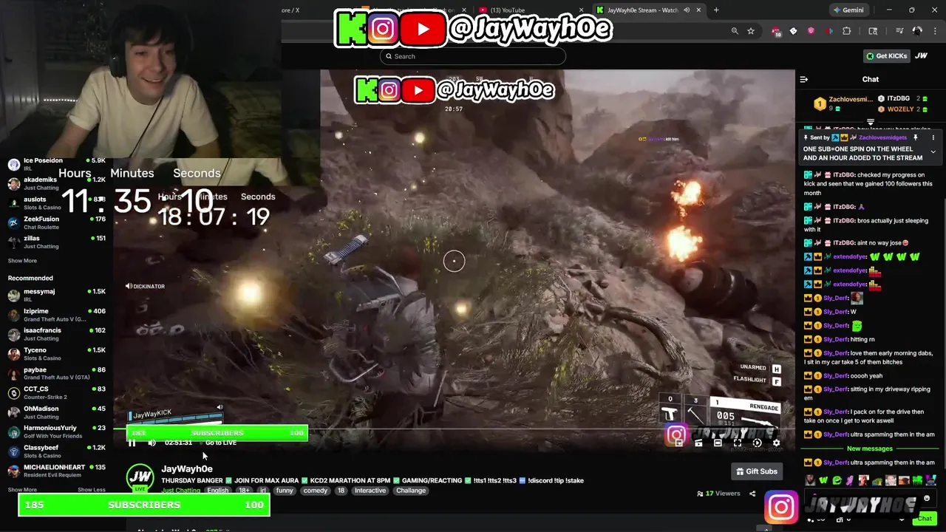Open Iziprime recommended channel

57,315
